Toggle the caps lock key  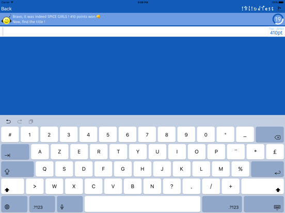(18, 169)
